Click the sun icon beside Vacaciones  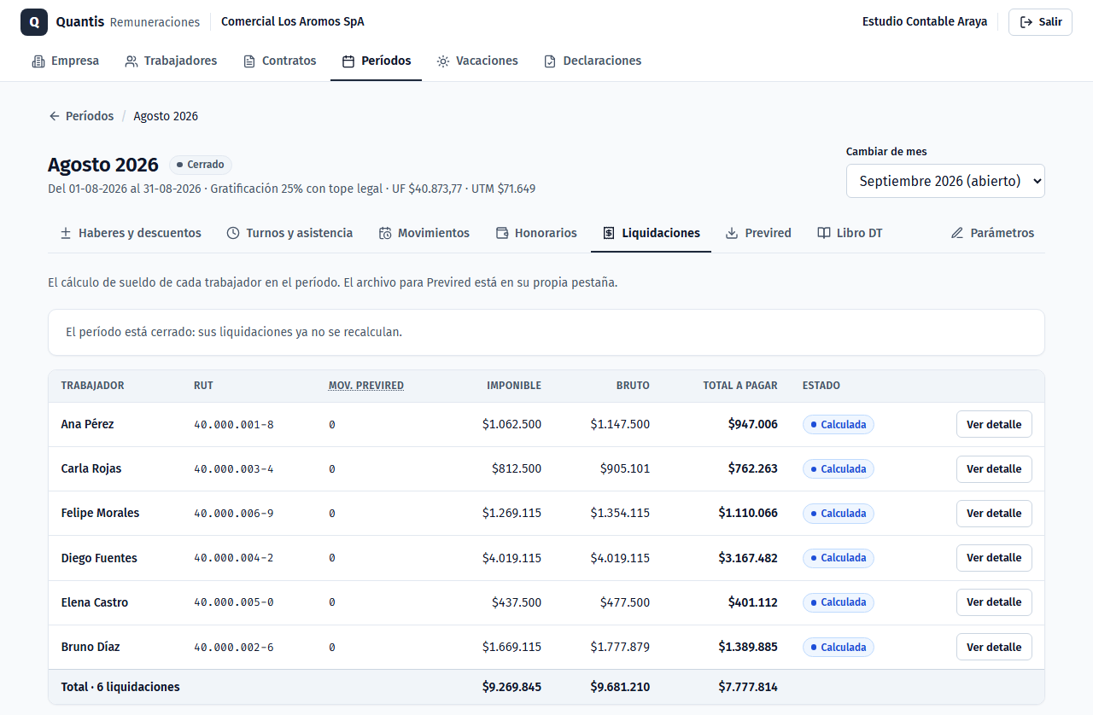[x=443, y=61]
